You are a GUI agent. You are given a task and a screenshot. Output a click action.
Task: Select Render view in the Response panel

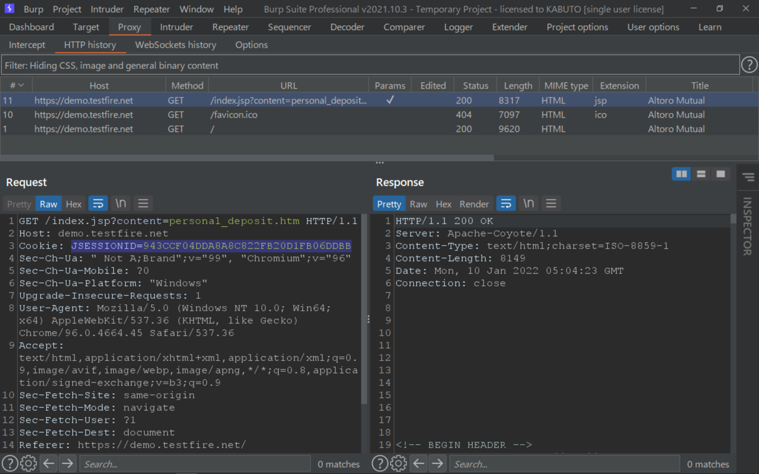[x=474, y=204]
